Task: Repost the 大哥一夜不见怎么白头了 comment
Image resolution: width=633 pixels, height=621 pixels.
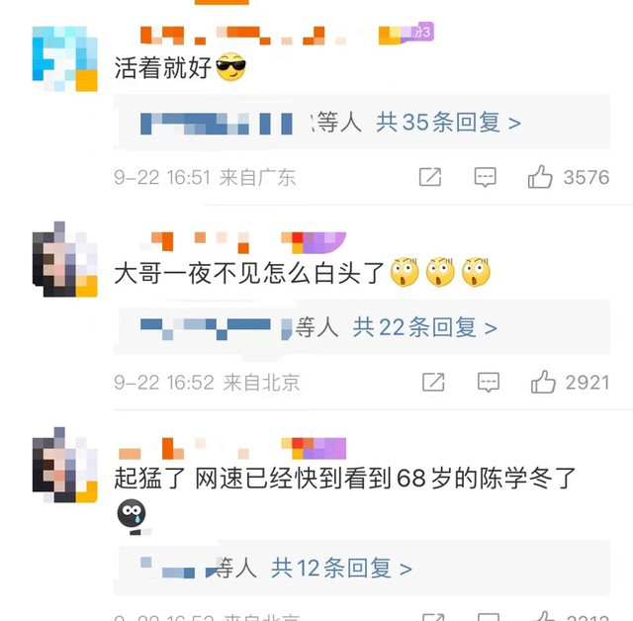Action: (433, 382)
